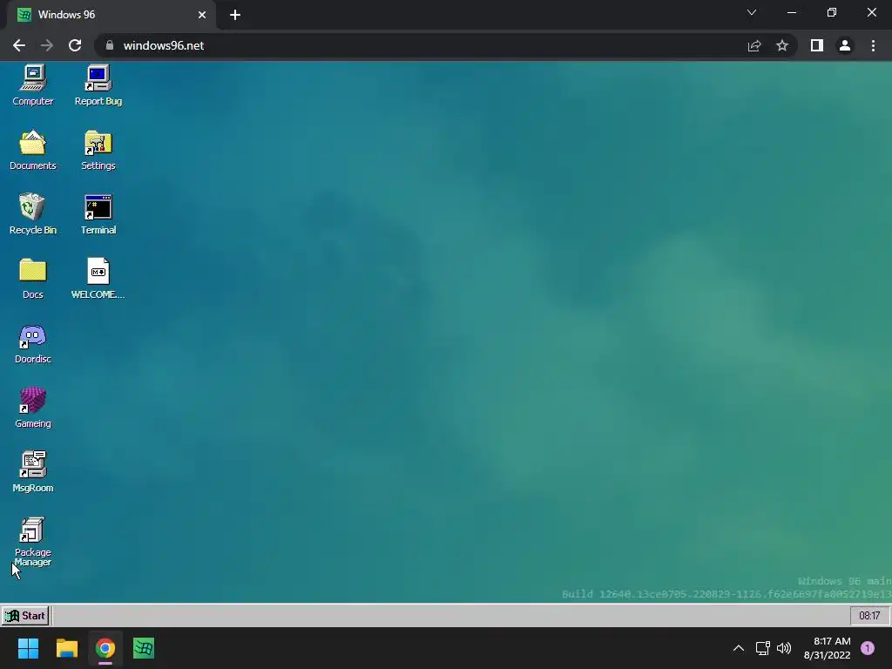Go back in browser history

pos(19,45)
